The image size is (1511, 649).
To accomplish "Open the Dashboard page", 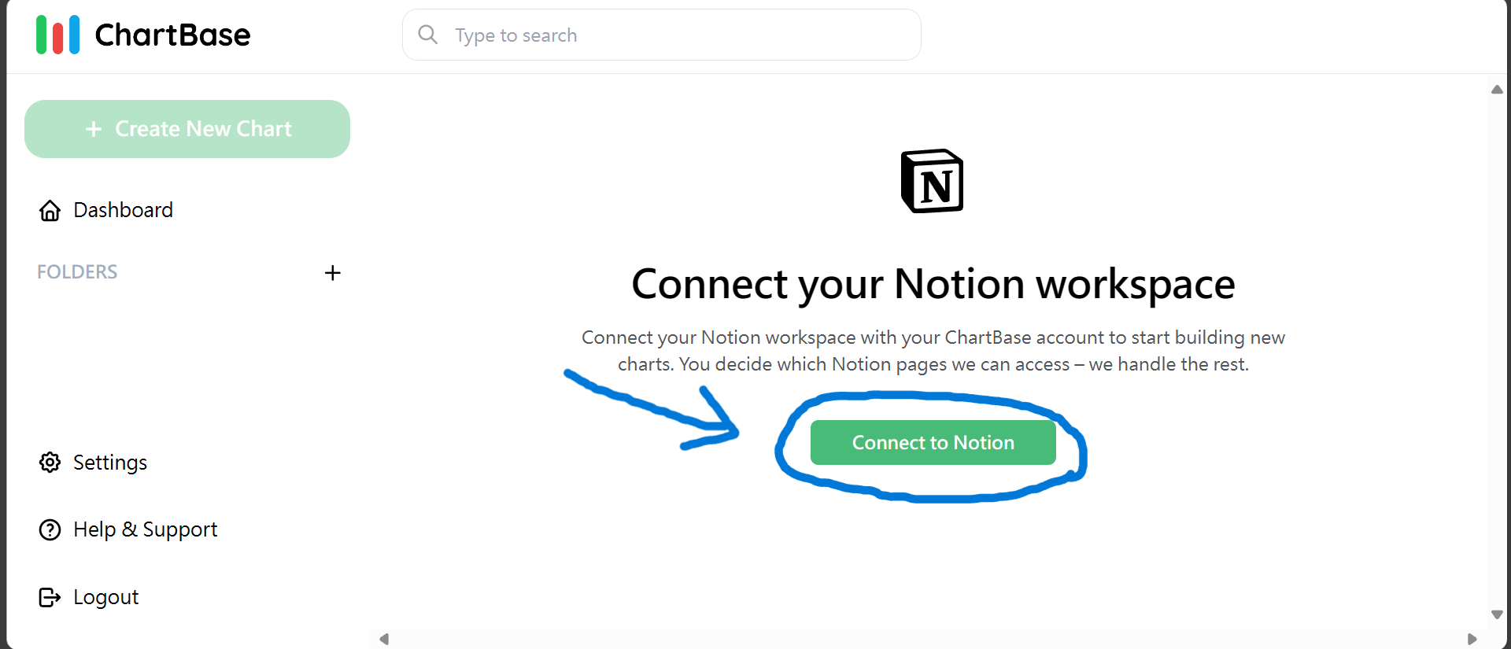I will [x=123, y=210].
